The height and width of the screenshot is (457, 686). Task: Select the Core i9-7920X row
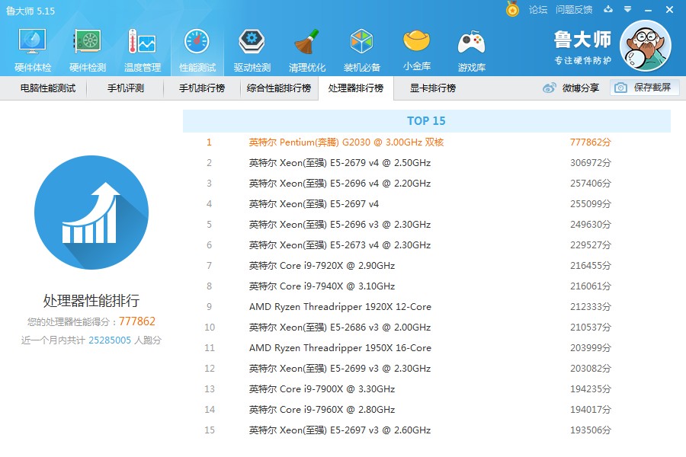click(x=427, y=266)
